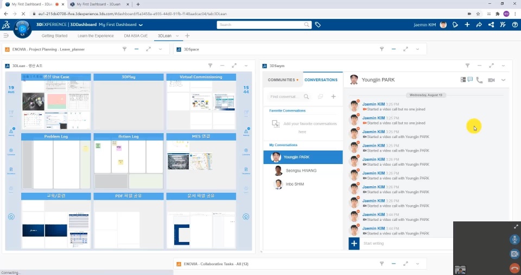Image resolution: width=521 pixels, height=275 pixels.
Task: Click the plus add icon in top bar
Action: [467, 25]
